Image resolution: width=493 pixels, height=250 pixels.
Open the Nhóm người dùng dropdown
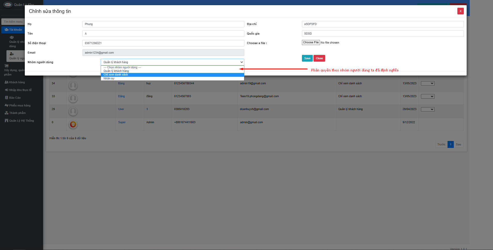[173, 62]
